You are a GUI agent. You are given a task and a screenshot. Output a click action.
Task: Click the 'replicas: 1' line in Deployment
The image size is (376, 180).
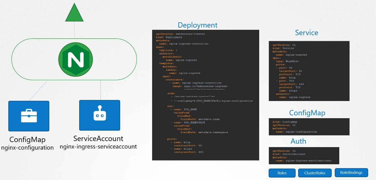pos(168,50)
